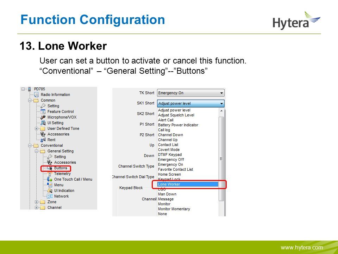Screen dimensions: 338x254
Task: Open Radio Information tree item
Action: tap(55, 95)
